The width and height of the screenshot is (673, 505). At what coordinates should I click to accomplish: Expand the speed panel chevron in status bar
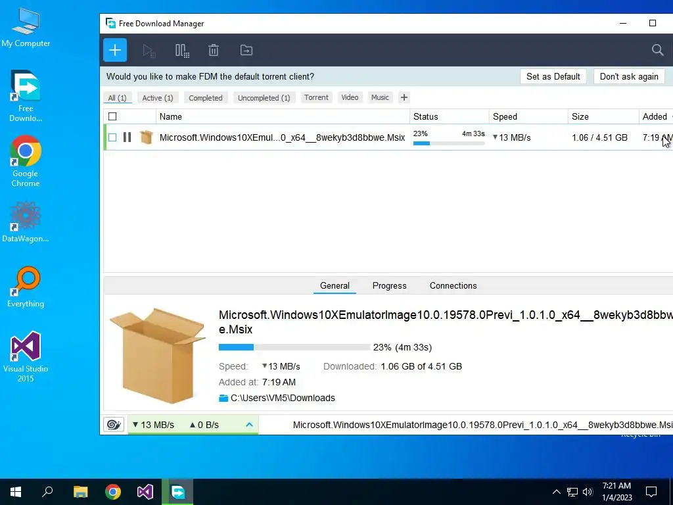249,425
